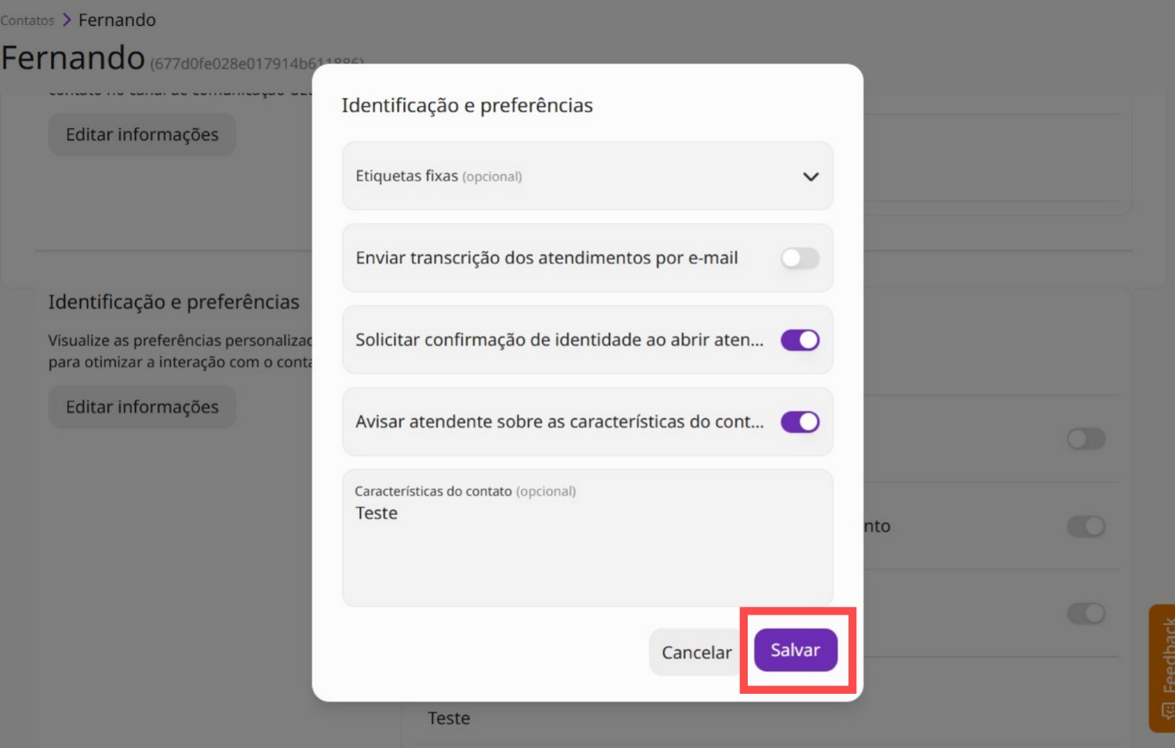The height and width of the screenshot is (748, 1175).
Task: Toggle the lowest background switch above Feedback tab
Action: [1085, 613]
